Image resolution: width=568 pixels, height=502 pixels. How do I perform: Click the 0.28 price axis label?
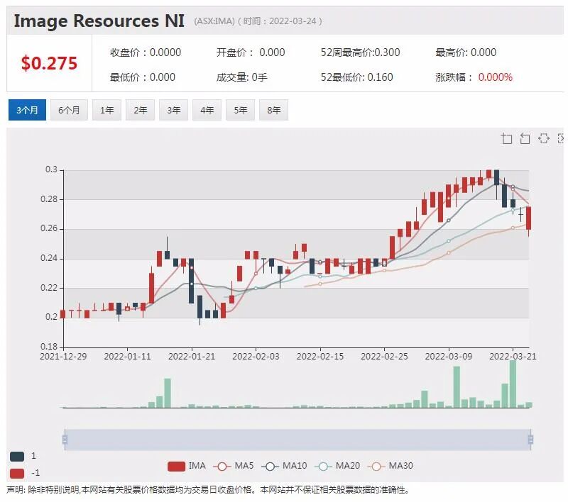[49, 199]
